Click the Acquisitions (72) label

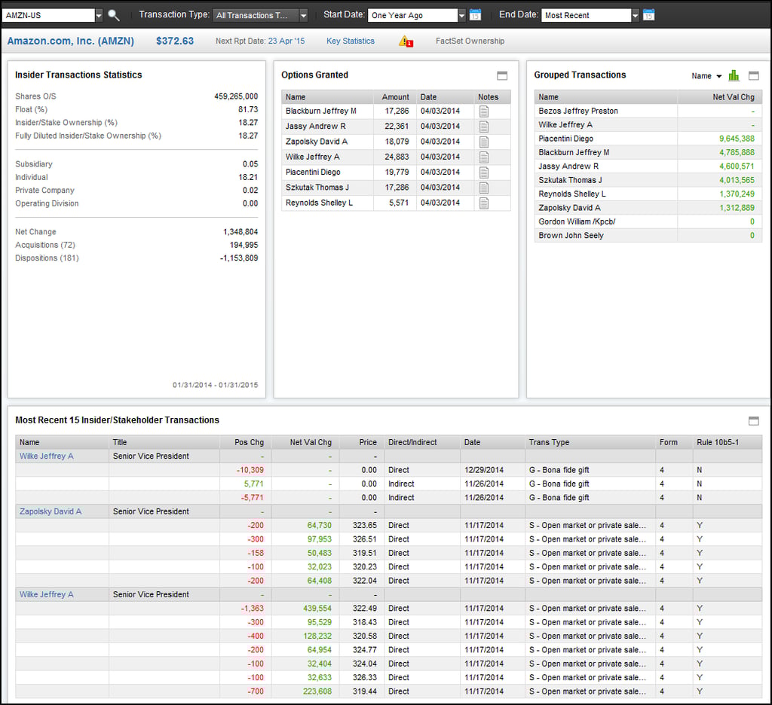(x=44, y=245)
